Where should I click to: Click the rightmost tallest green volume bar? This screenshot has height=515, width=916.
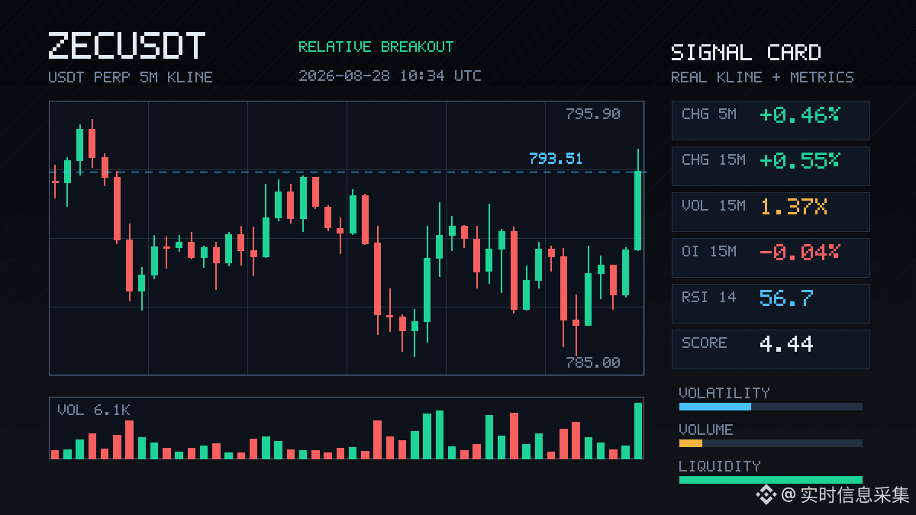[x=638, y=430]
